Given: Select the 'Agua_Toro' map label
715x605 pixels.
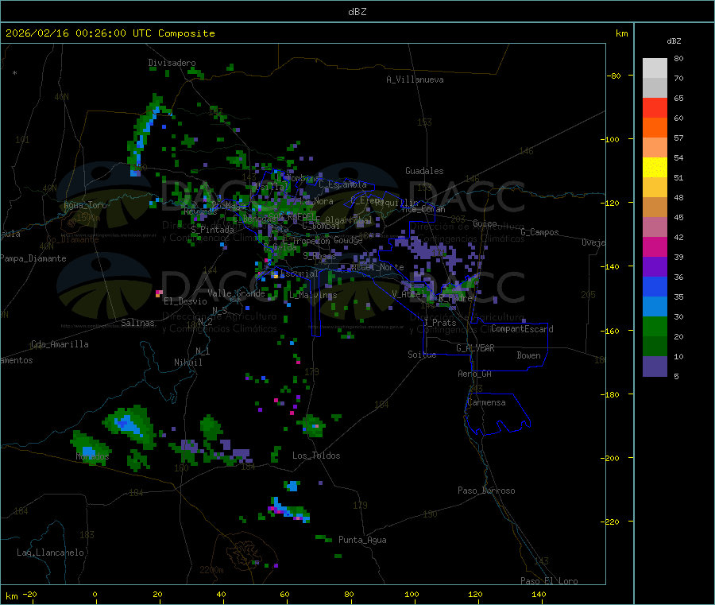Looking at the screenshot, I should pos(85,205).
